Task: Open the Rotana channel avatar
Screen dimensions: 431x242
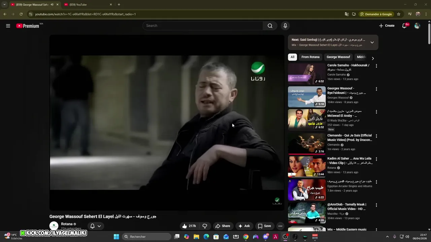Action: click(54, 226)
